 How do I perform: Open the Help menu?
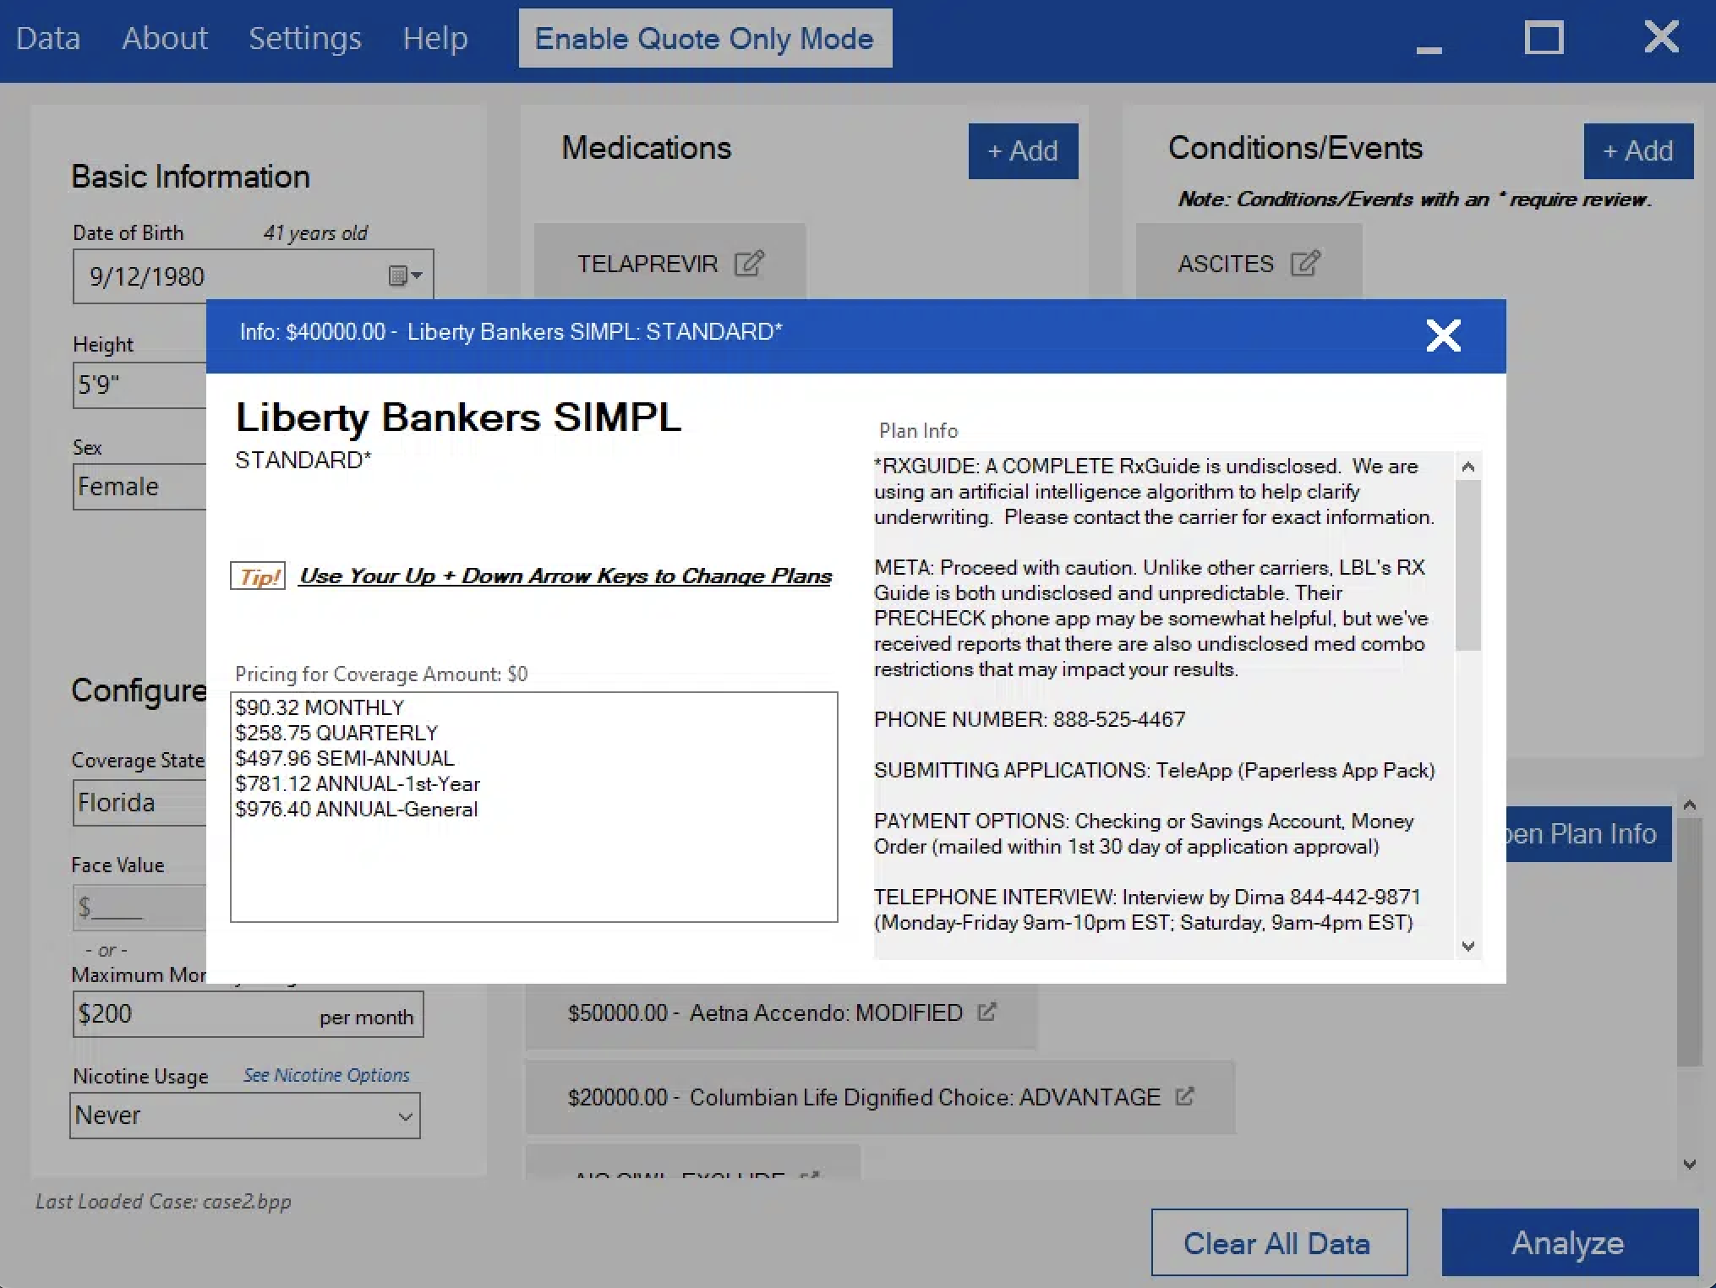tap(434, 39)
